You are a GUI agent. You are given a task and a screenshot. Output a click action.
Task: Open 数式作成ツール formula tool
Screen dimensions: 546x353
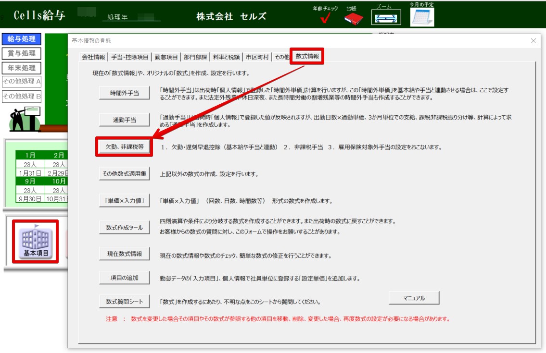click(124, 228)
